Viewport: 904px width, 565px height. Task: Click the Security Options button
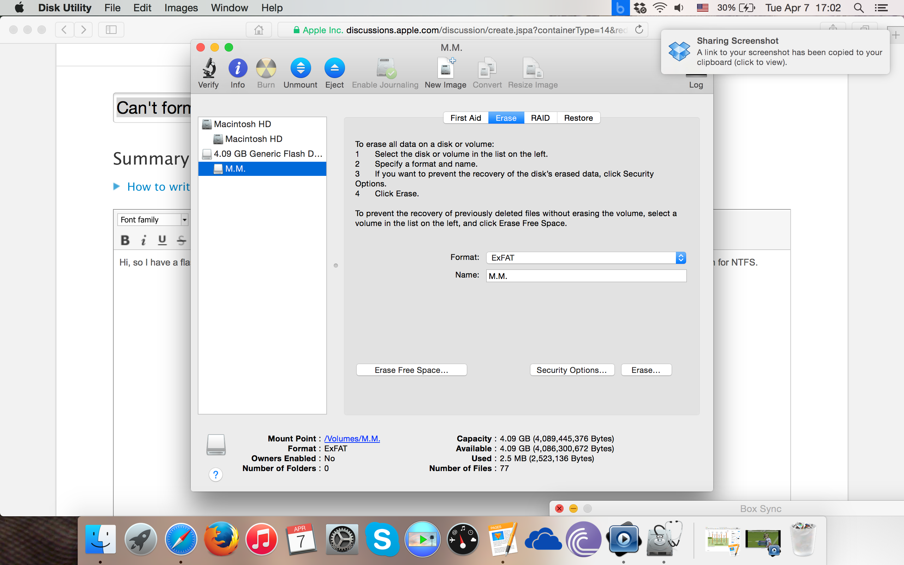(572, 370)
